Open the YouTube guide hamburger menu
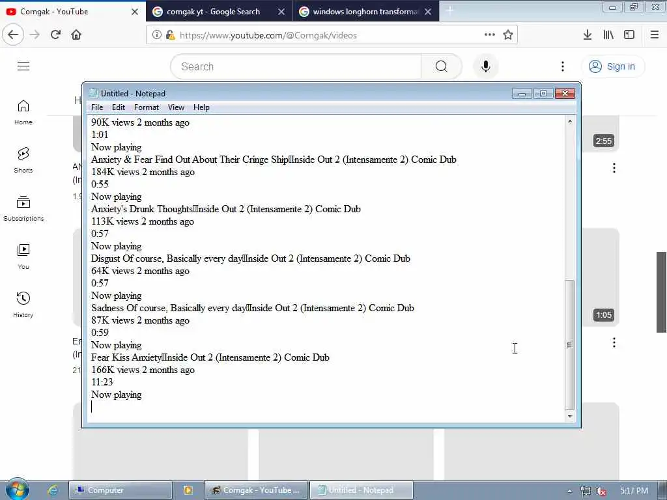 23,66
